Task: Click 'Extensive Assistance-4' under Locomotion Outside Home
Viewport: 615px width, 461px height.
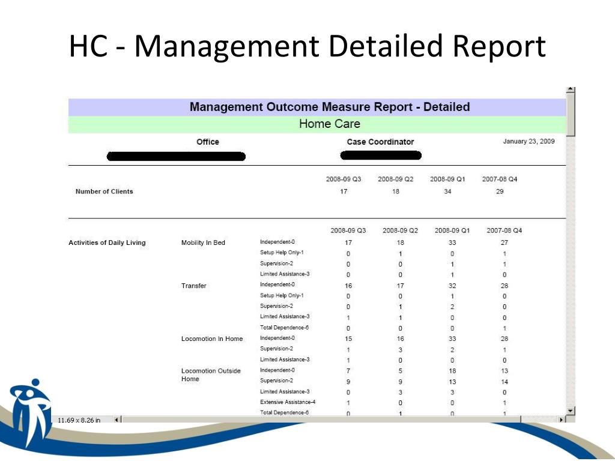Action: point(288,402)
